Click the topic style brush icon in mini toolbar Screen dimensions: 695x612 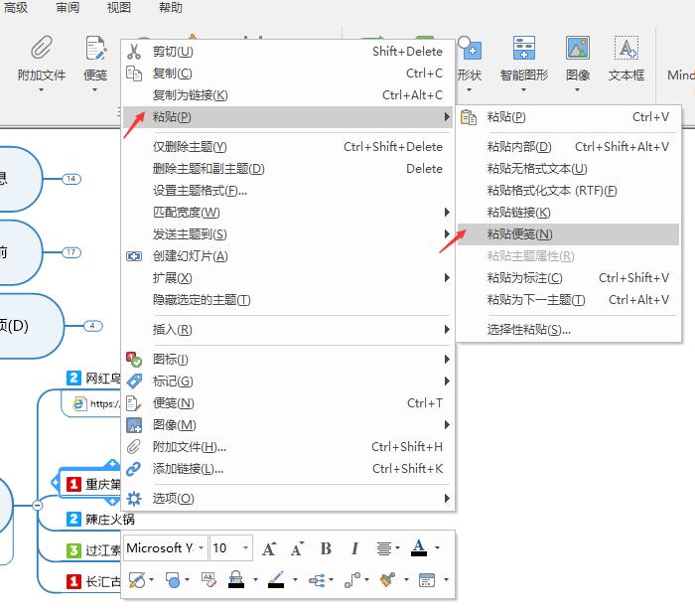coord(137,579)
